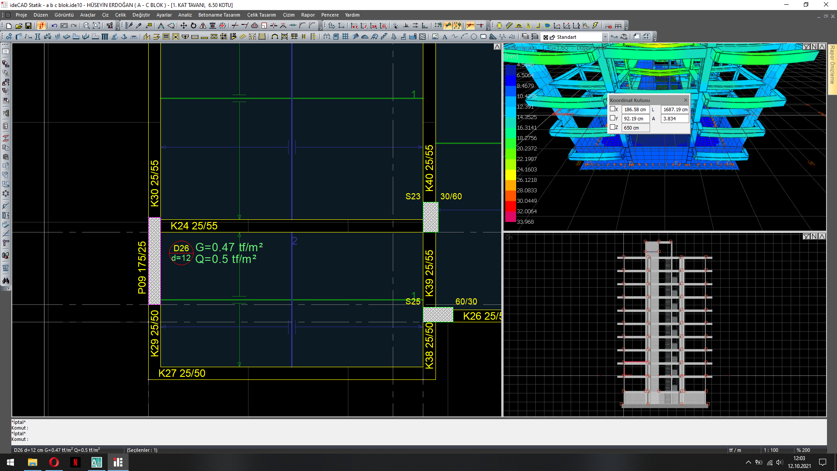Click the Zoom window magnifier icon
This screenshot has height=471, width=837.
86,26
